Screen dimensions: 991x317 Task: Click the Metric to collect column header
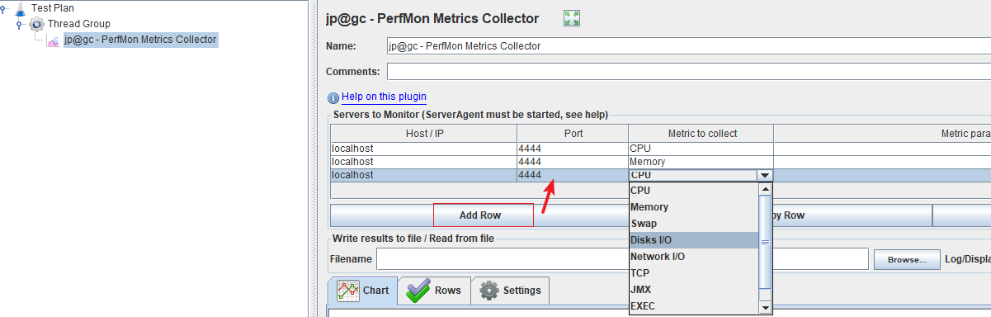(701, 133)
